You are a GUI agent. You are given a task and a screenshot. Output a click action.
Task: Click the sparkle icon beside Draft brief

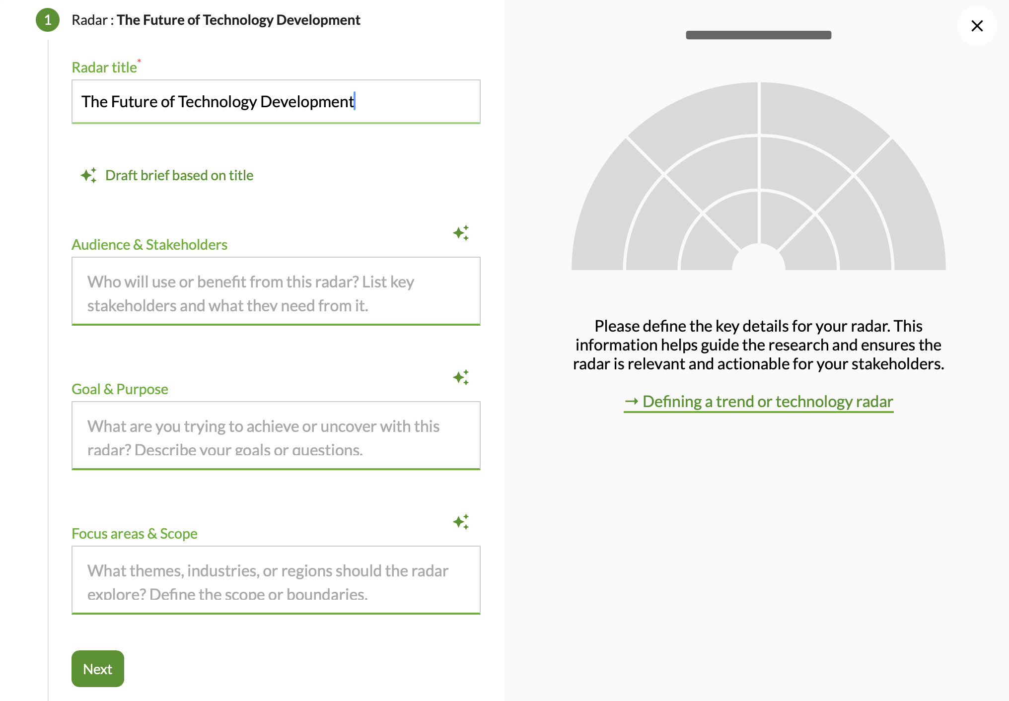tap(88, 175)
